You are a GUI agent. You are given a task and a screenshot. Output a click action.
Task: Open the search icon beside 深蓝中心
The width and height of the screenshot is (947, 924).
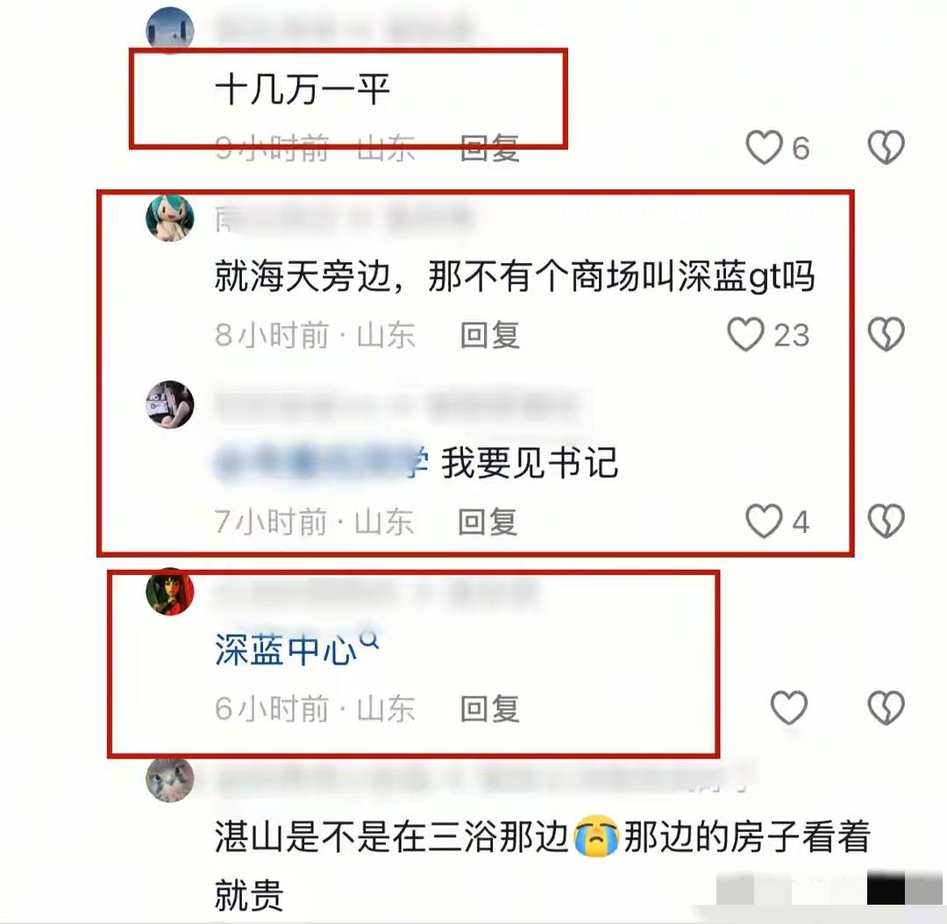[369, 639]
